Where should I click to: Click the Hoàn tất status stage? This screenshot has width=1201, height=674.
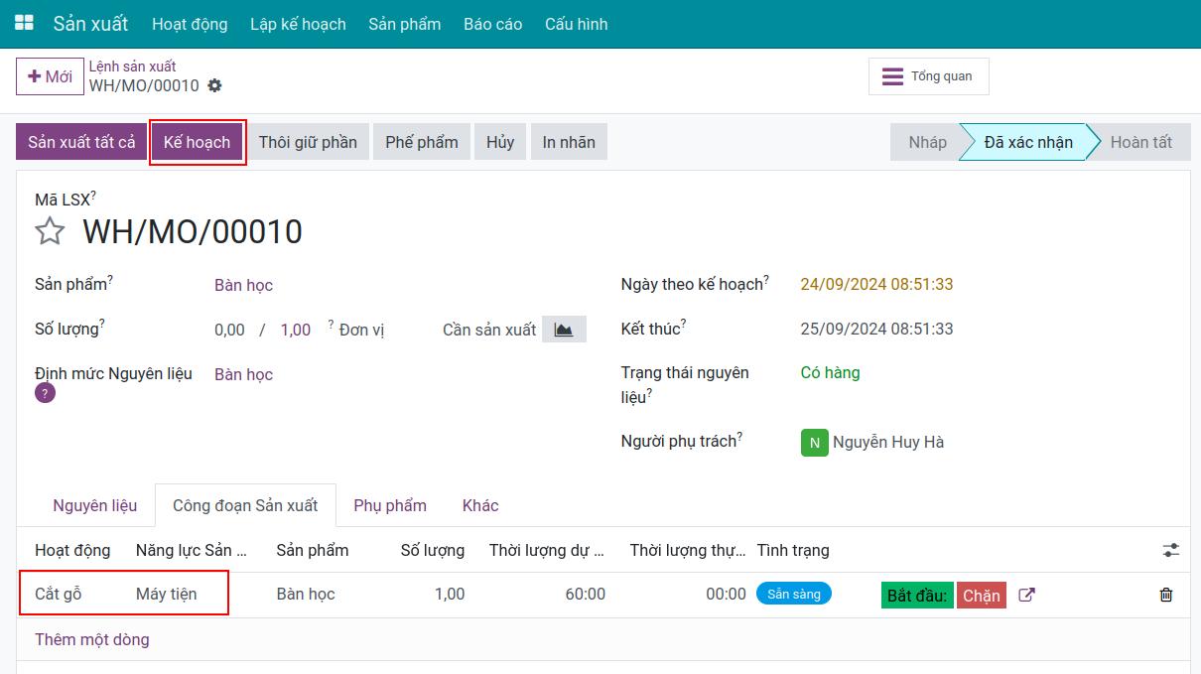click(1140, 142)
